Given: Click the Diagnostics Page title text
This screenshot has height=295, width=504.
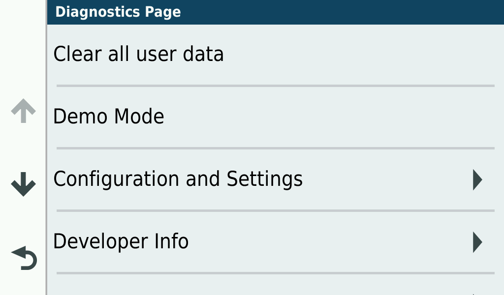Looking at the screenshot, I should pyautogui.click(x=118, y=12).
